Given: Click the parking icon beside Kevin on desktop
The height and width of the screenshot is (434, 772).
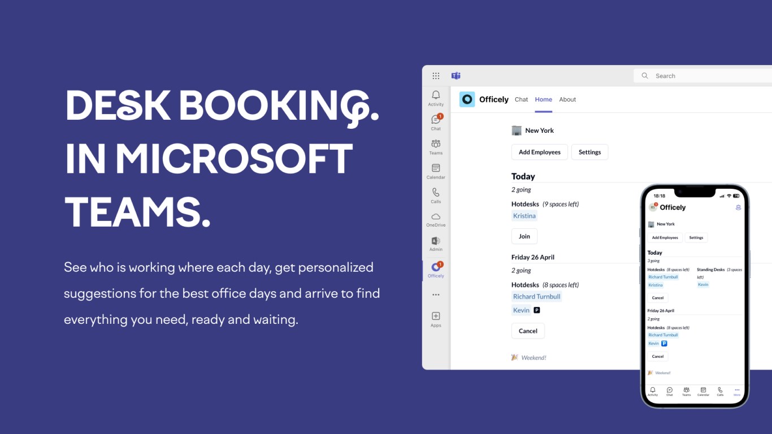Looking at the screenshot, I should tap(537, 310).
